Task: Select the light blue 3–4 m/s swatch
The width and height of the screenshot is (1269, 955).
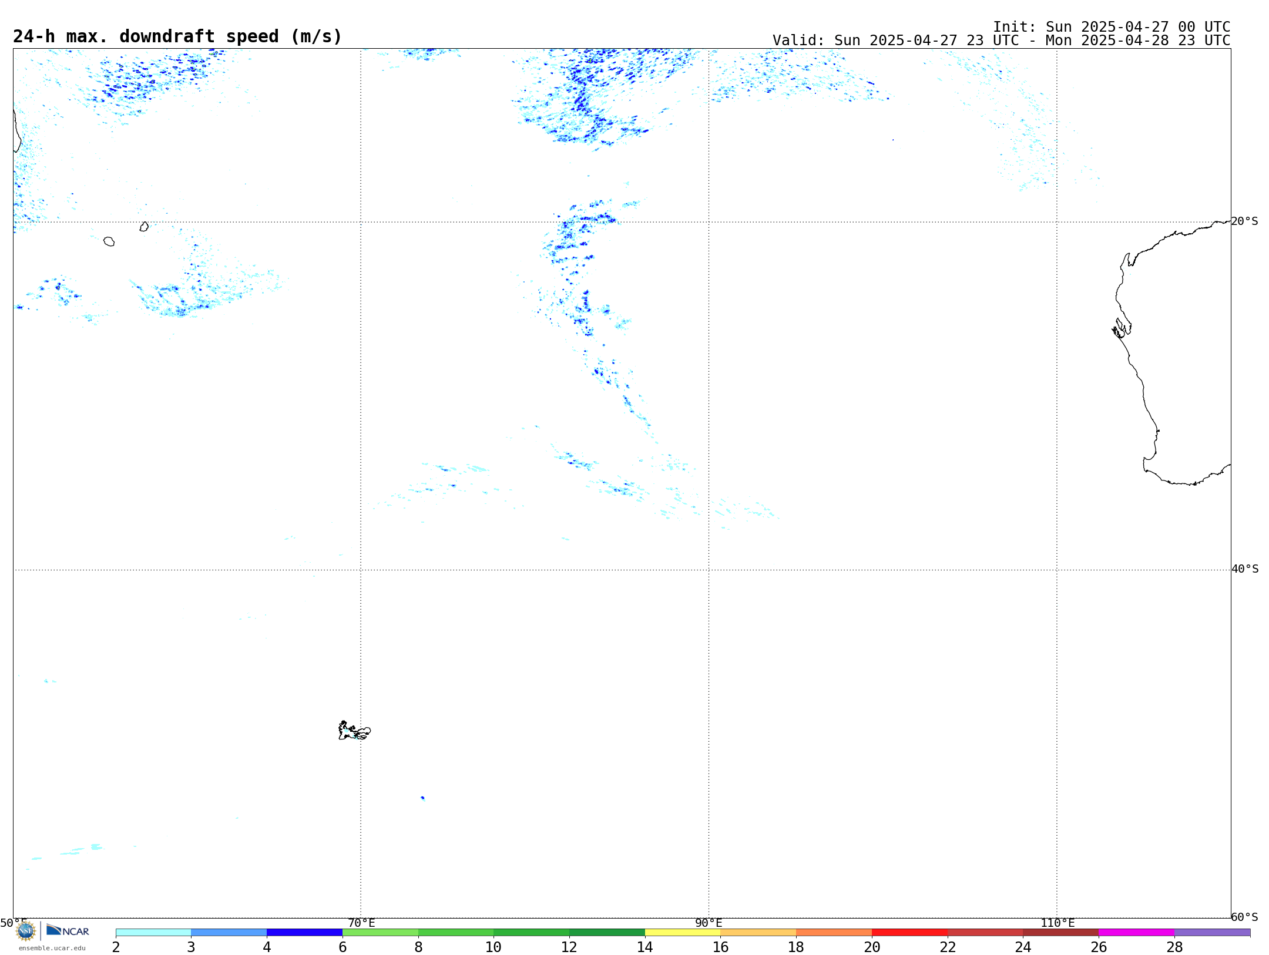Action: [x=229, y=933]
